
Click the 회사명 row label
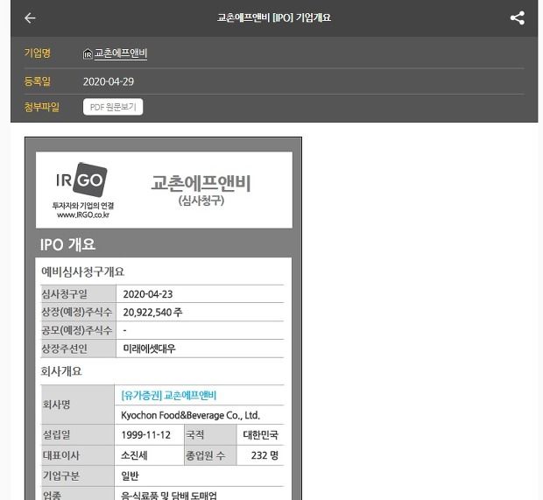tap(56, 404)
